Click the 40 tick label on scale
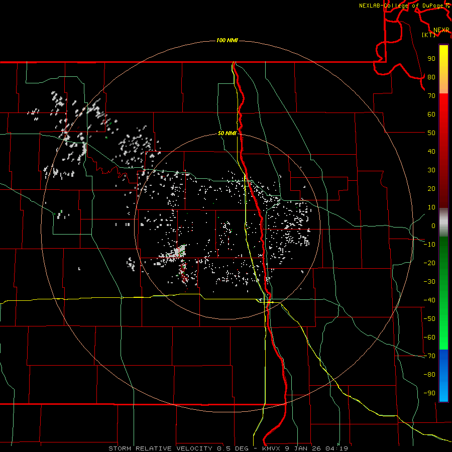 (x=431, y=151)
